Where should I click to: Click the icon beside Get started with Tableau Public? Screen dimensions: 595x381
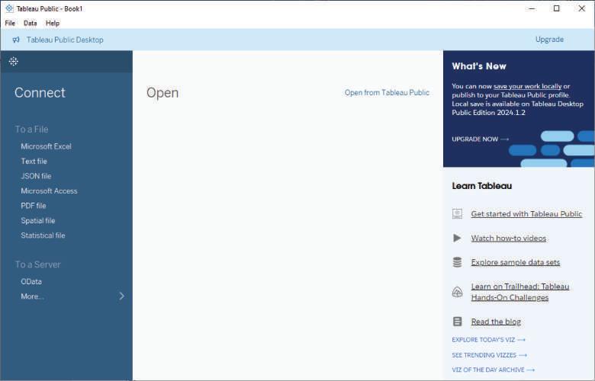tap(457, 214)
